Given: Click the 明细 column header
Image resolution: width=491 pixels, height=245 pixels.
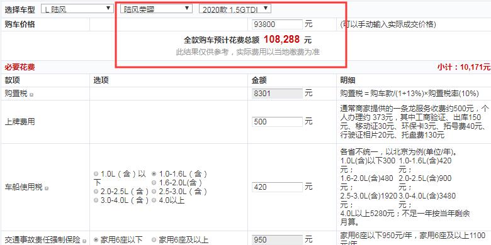Looking at the screenshot, I should [347, 80].
